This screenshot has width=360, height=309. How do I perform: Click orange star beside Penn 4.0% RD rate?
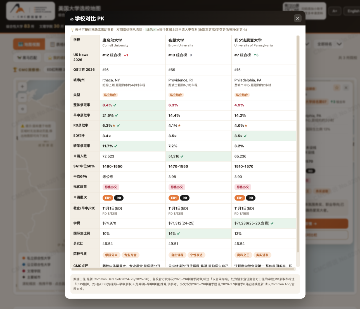(x=246, y=125)
